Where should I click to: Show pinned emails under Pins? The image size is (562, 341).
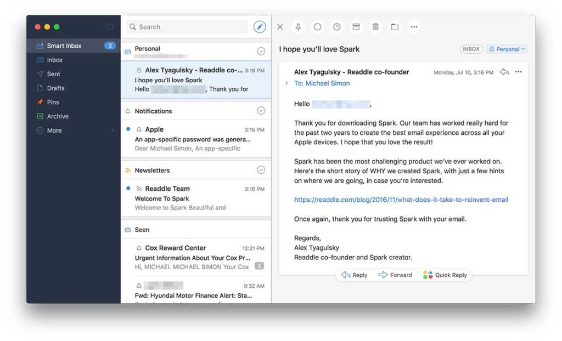(x=74, y=102)
